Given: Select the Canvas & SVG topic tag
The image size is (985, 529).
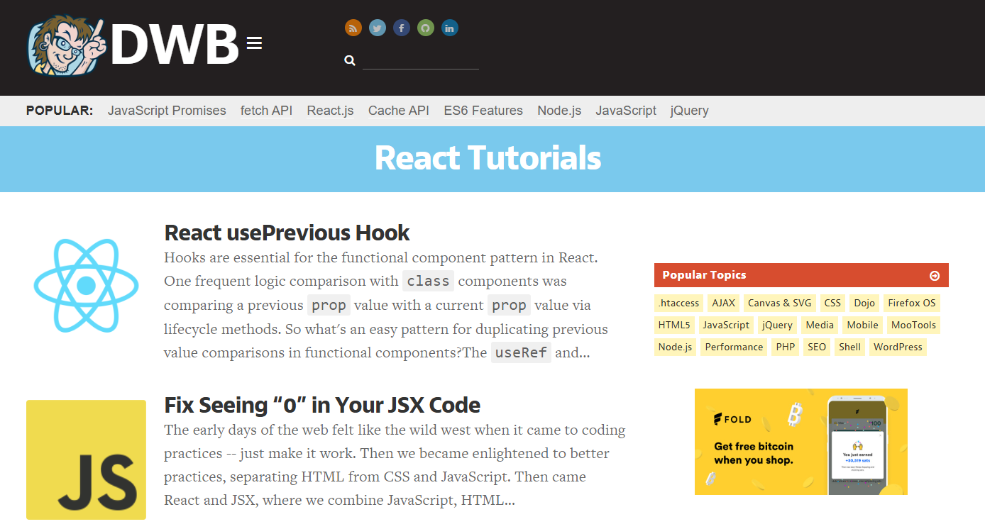Looking at the screenshot, I should click(x=780, y=303).
